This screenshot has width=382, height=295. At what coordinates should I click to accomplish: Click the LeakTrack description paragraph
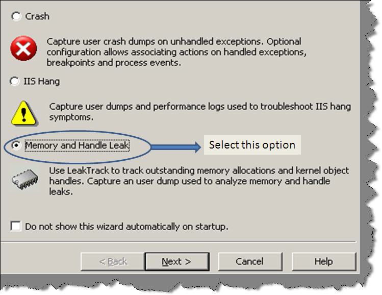point(199,181)
